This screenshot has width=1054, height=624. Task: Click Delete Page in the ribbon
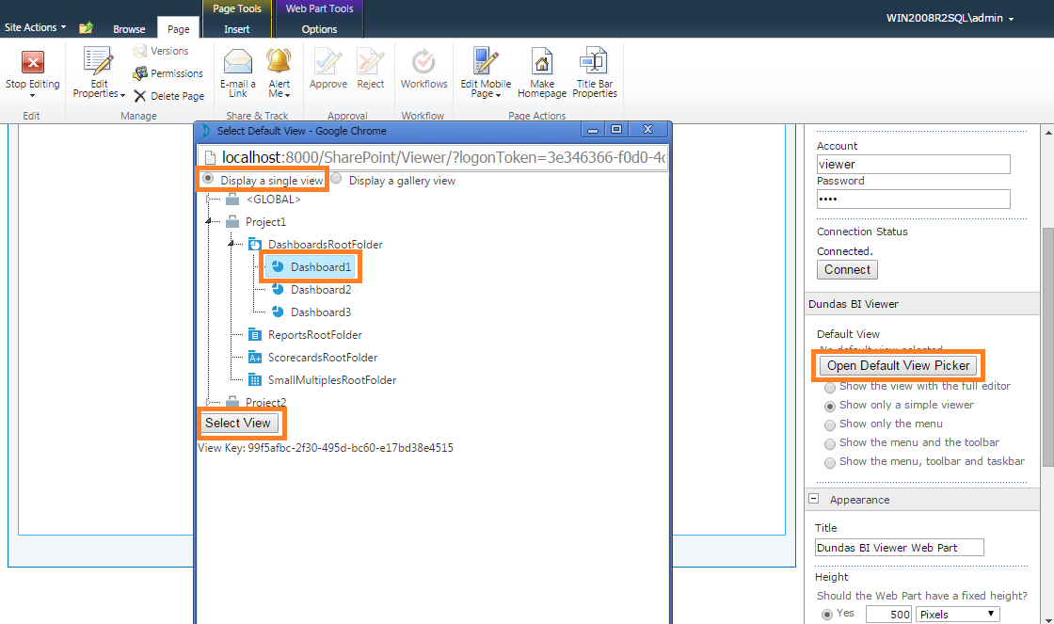pos(168,96)
